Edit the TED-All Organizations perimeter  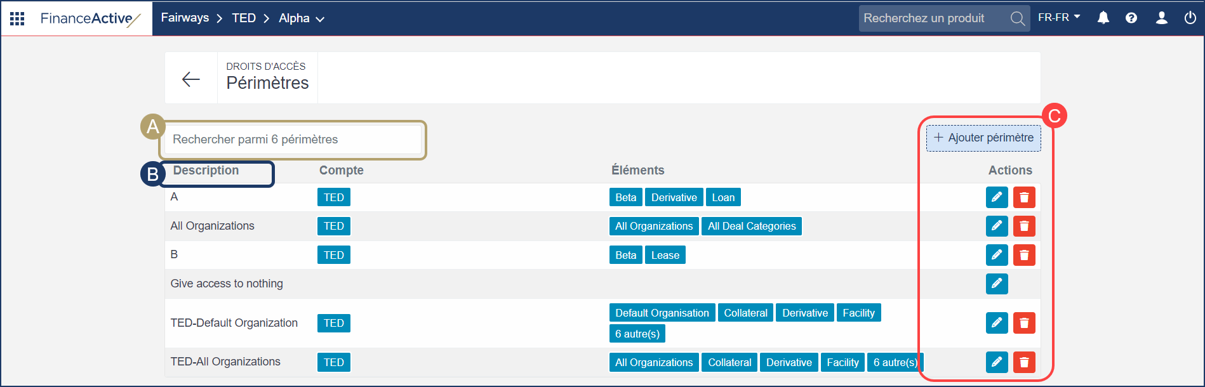(997, 362)
